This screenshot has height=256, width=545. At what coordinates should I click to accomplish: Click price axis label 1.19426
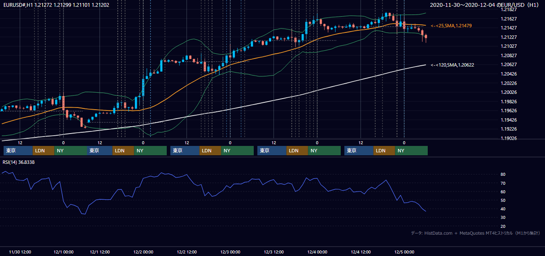coord(509,120)
